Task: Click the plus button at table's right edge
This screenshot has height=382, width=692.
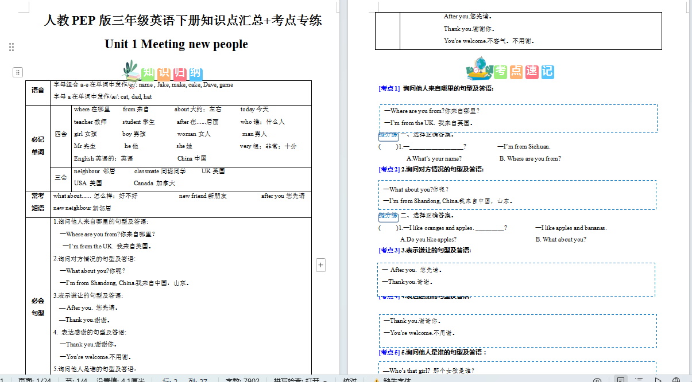Action: tap(321, 264)
